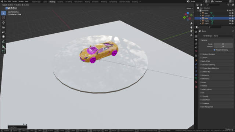Open the Material properties tab
This screenshot has width=235, height=132.
pos(196,82)
